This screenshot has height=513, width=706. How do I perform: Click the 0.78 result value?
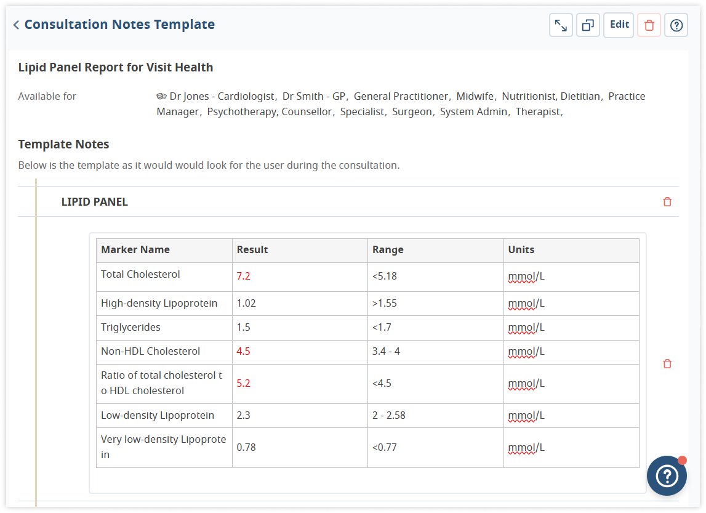click(x=246, y=447)
